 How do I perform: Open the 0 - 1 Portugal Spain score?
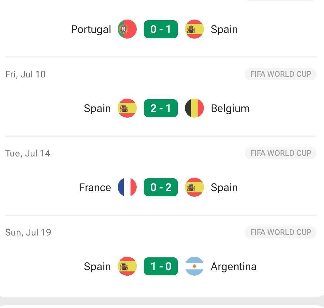click(161, 29)
